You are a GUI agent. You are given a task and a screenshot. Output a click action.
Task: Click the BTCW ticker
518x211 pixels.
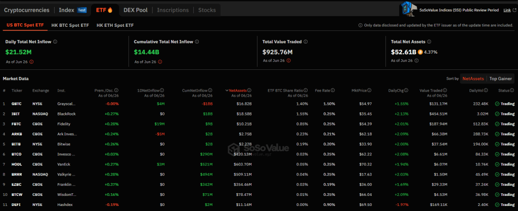[x=18, y=194]
